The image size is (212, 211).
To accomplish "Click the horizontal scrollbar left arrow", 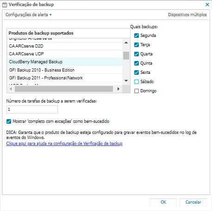I will [x=11, y=89].
